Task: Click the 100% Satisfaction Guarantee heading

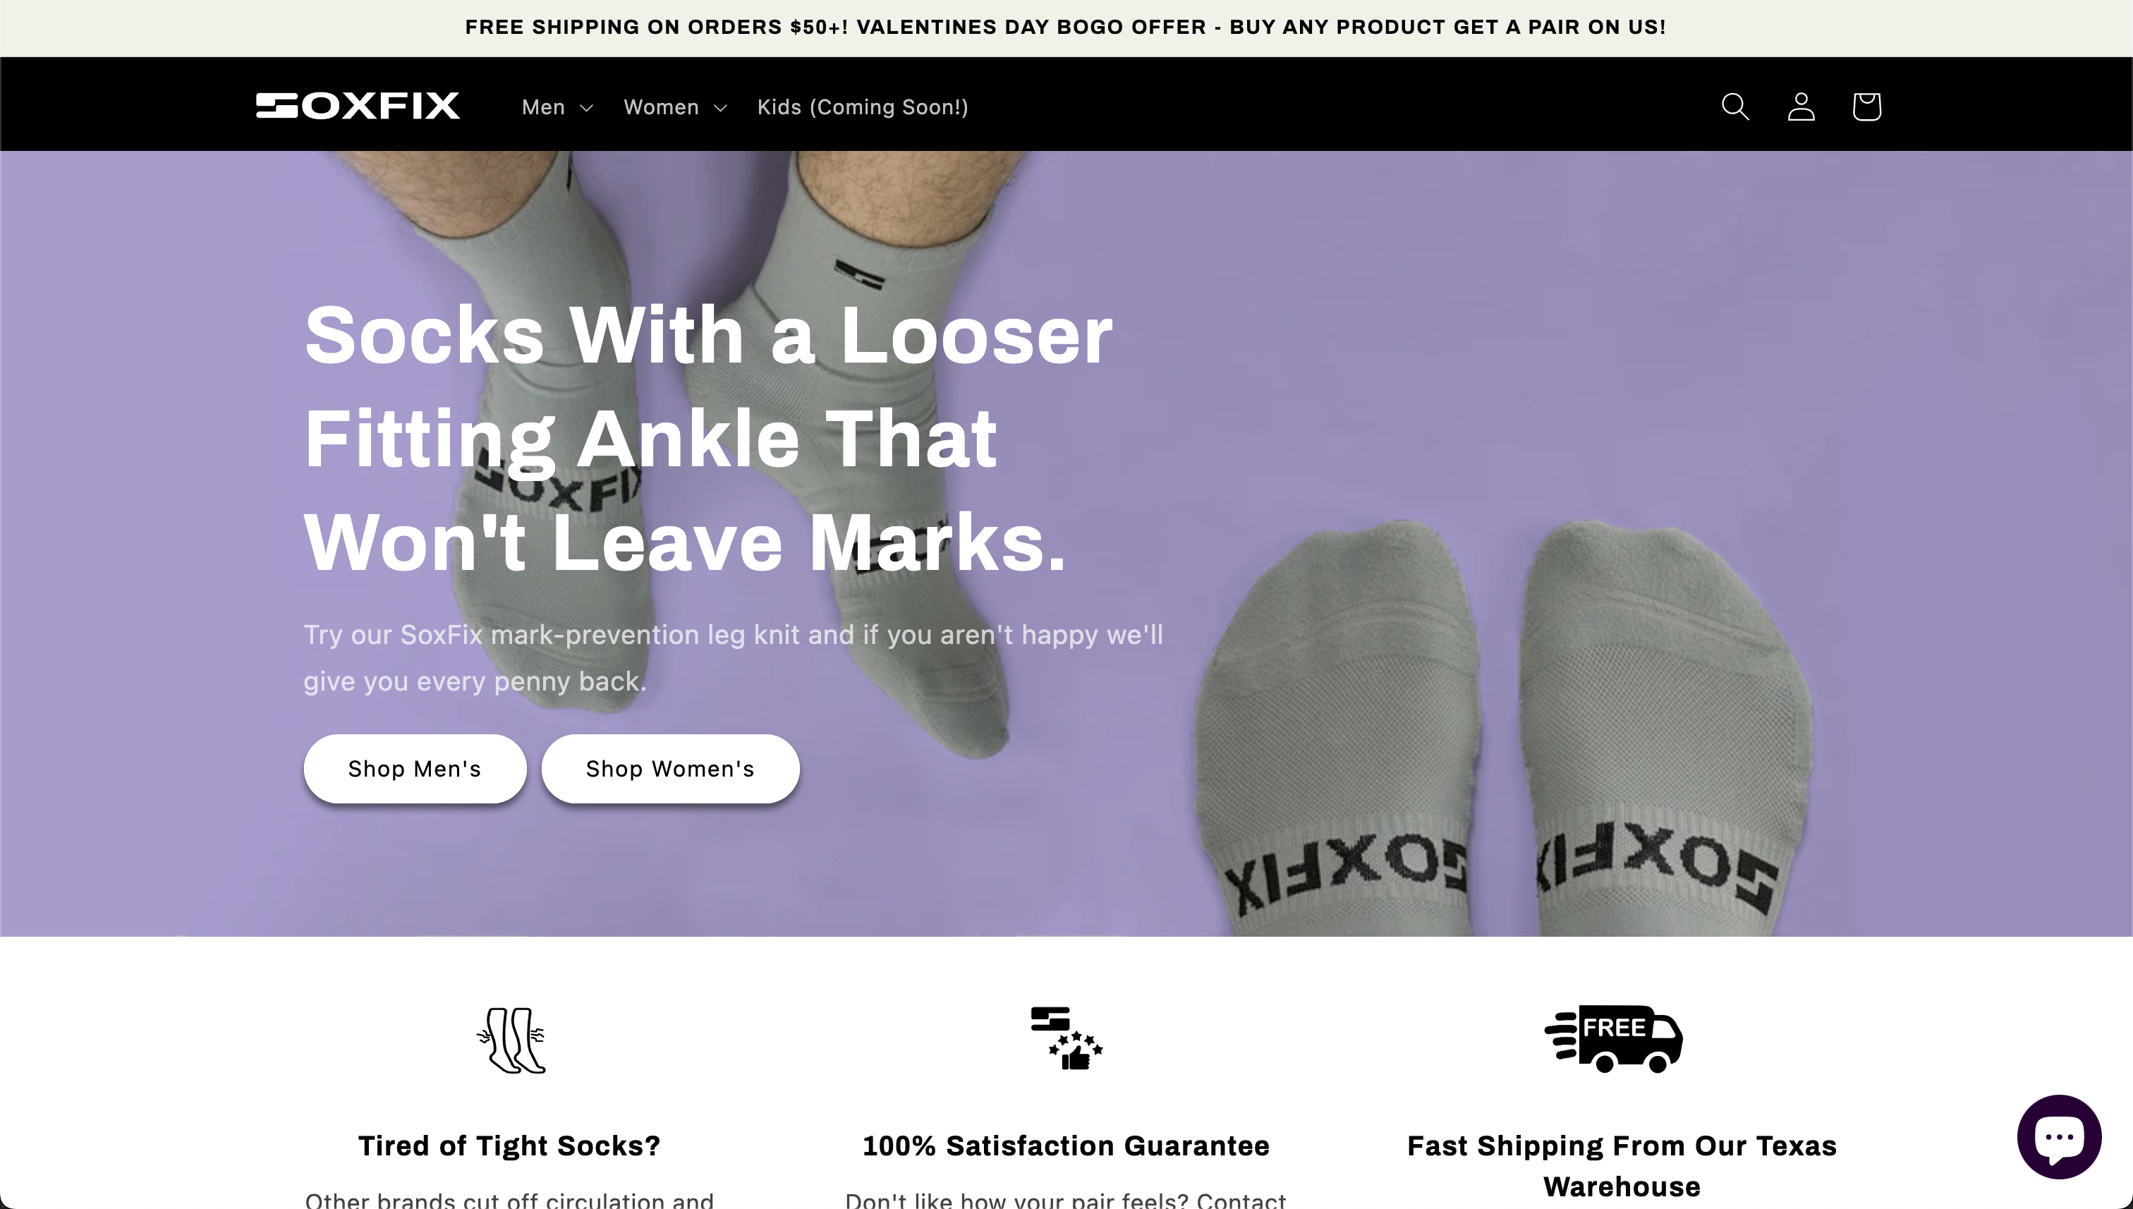Action: point(1066,1145)
